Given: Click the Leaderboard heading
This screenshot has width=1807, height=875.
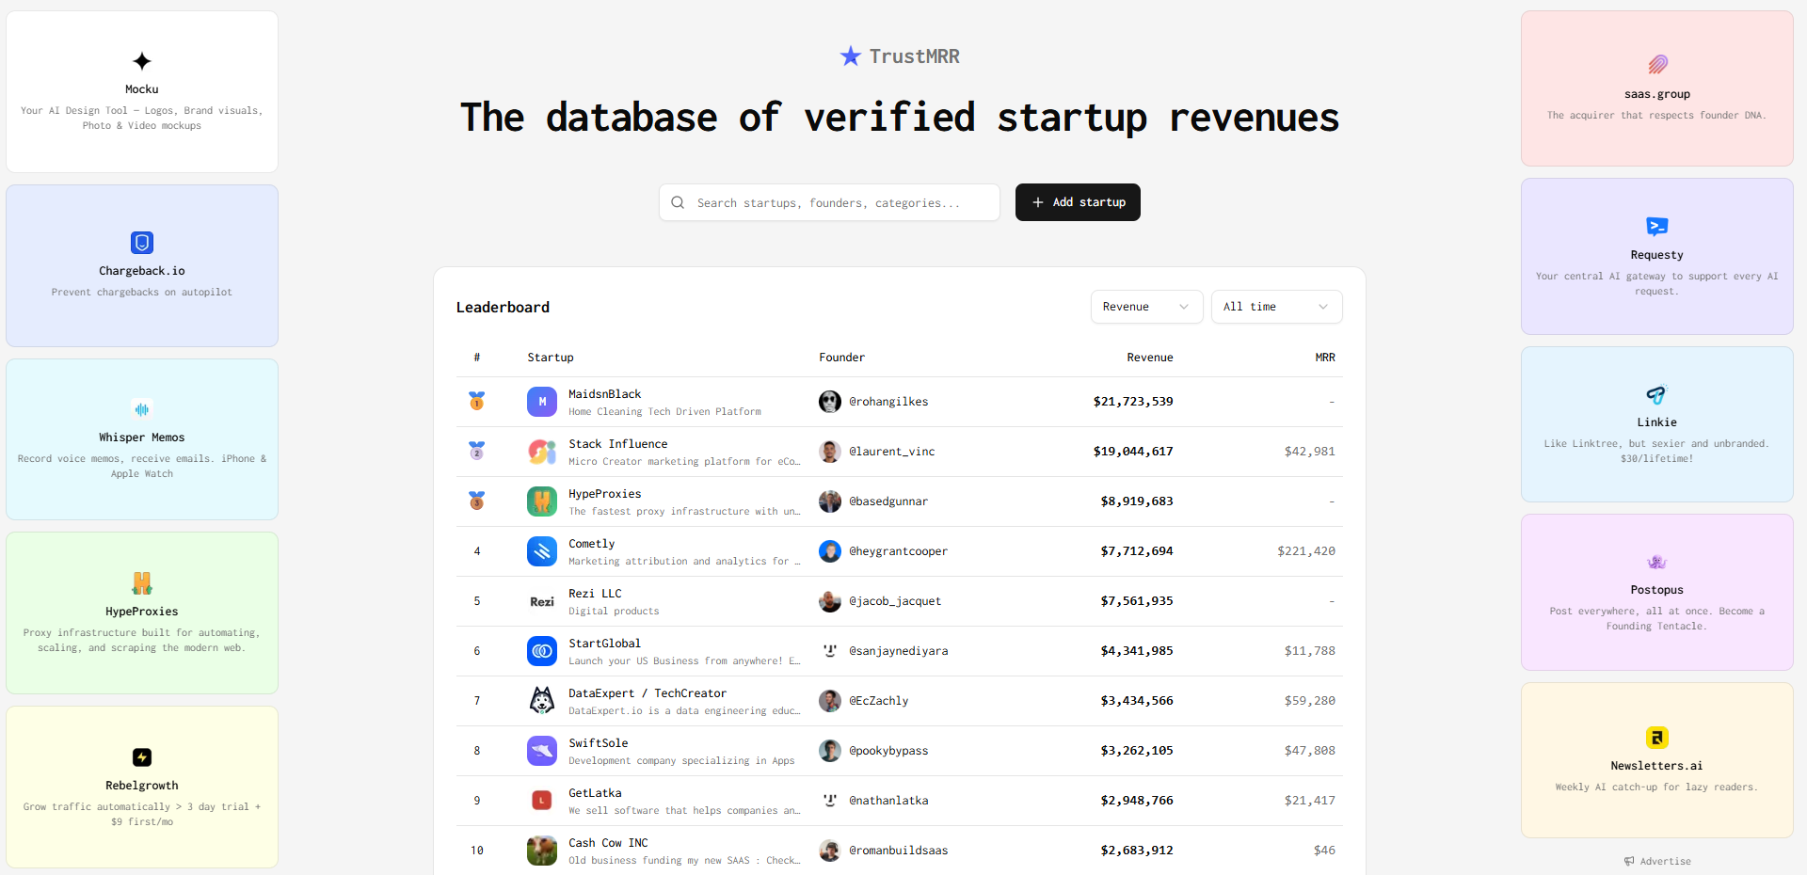Looking at the screenshot, I should tap(503, 308).
